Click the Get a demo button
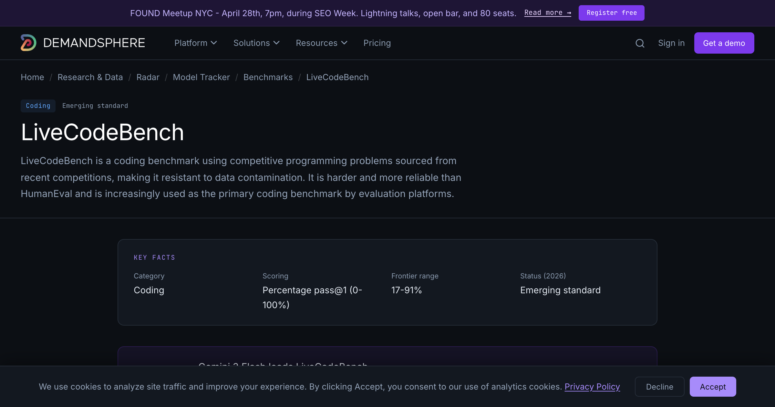Screen dimensions: 775x407 pos(724,43)
